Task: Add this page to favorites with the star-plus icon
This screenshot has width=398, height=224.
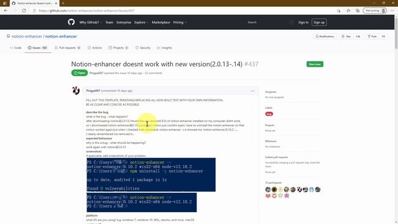Action: pos(339,11)
